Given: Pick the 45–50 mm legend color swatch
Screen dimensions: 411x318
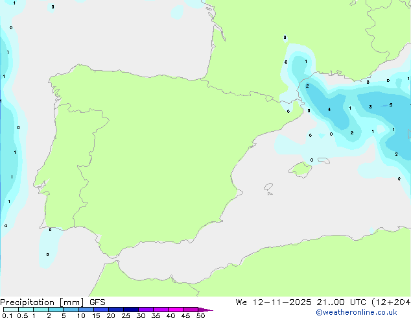Looking at the screenshot, I should [x=191, y=310].
